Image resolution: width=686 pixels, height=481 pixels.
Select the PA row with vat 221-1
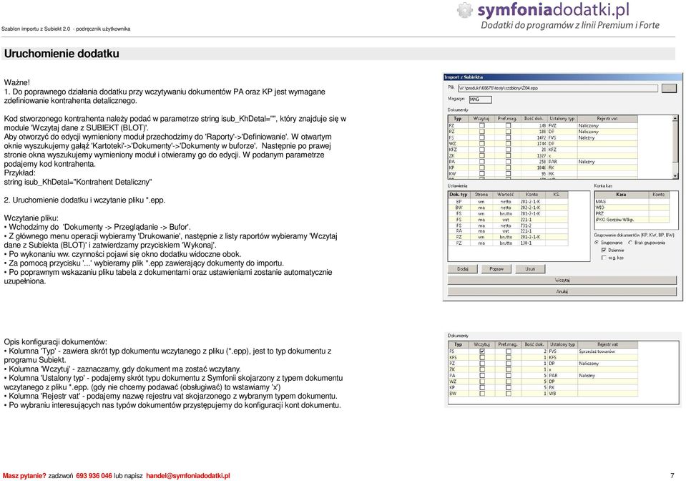click(509, 230)
